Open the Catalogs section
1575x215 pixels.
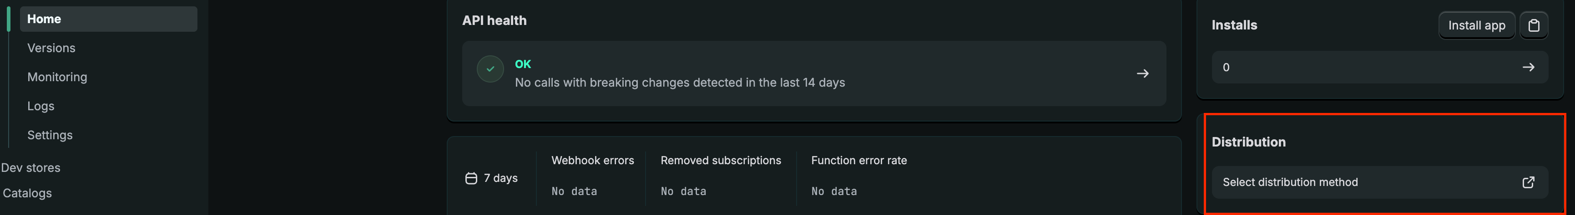(27, 193)
